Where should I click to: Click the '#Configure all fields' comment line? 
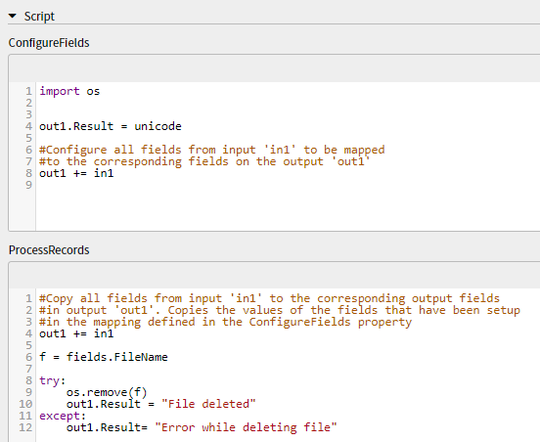pos(212,150)
